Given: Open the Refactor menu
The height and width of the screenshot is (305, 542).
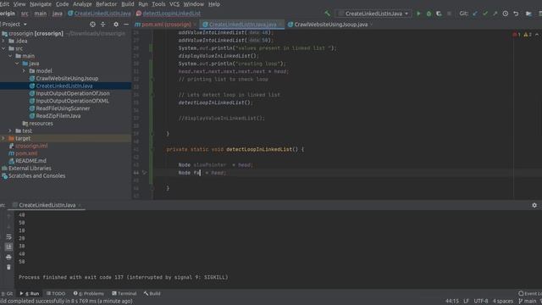Looking at the screenshot, I should tap(106, 4).
